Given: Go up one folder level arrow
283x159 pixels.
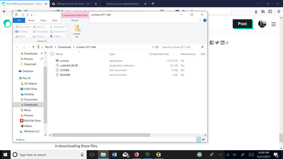Looking at the screenshot, I should (x=33, y=47).
